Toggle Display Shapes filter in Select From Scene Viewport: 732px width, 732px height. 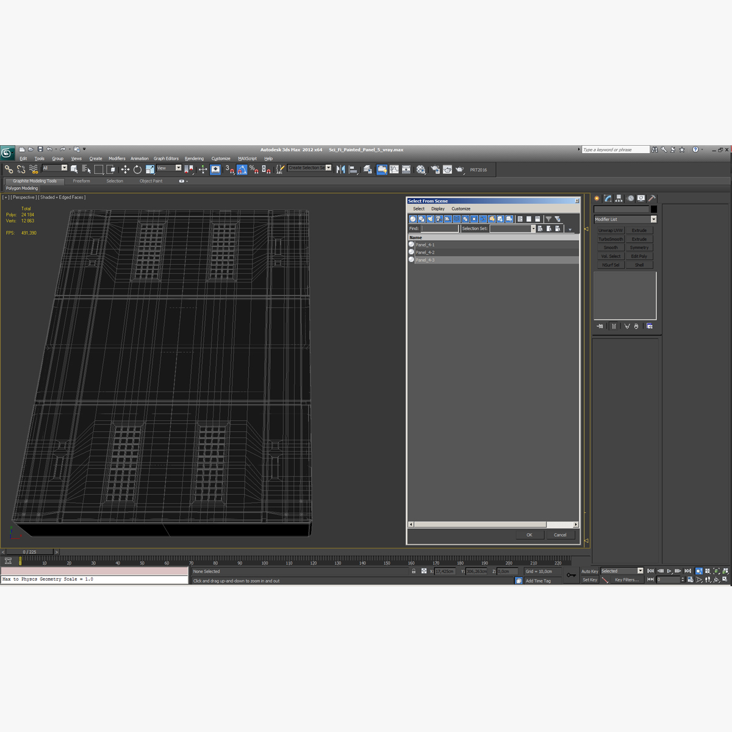point(422,219)
